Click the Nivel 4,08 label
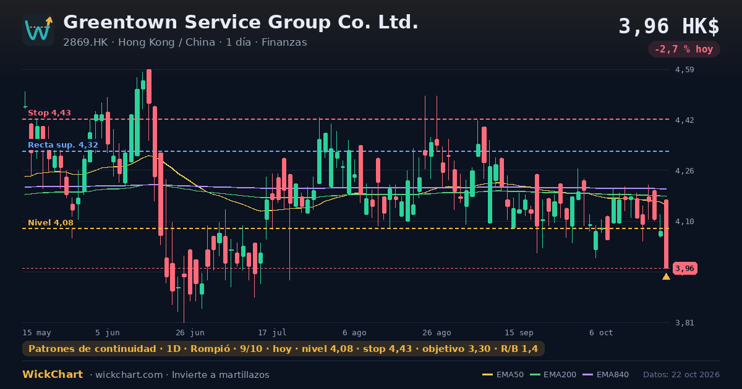742x389 pixels. click(51, 223)
